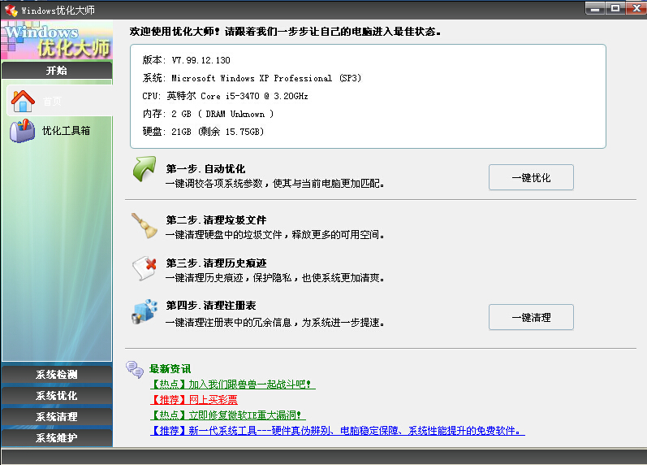Select 优化工具箱 label in sidebar
This screenshot has height=465, width=647.
click(x=66, y=131)
